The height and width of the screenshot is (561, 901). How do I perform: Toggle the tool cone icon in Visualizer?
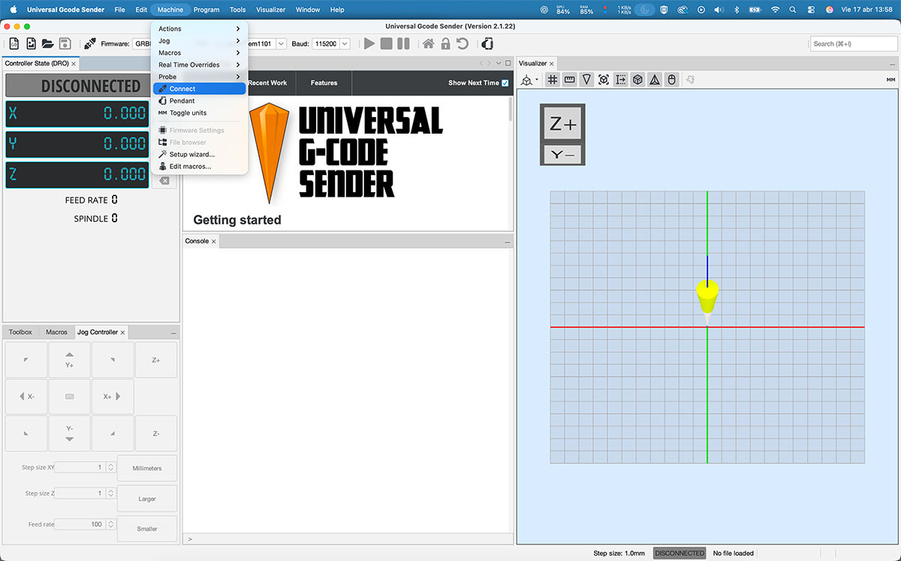[x=586, y=80]
